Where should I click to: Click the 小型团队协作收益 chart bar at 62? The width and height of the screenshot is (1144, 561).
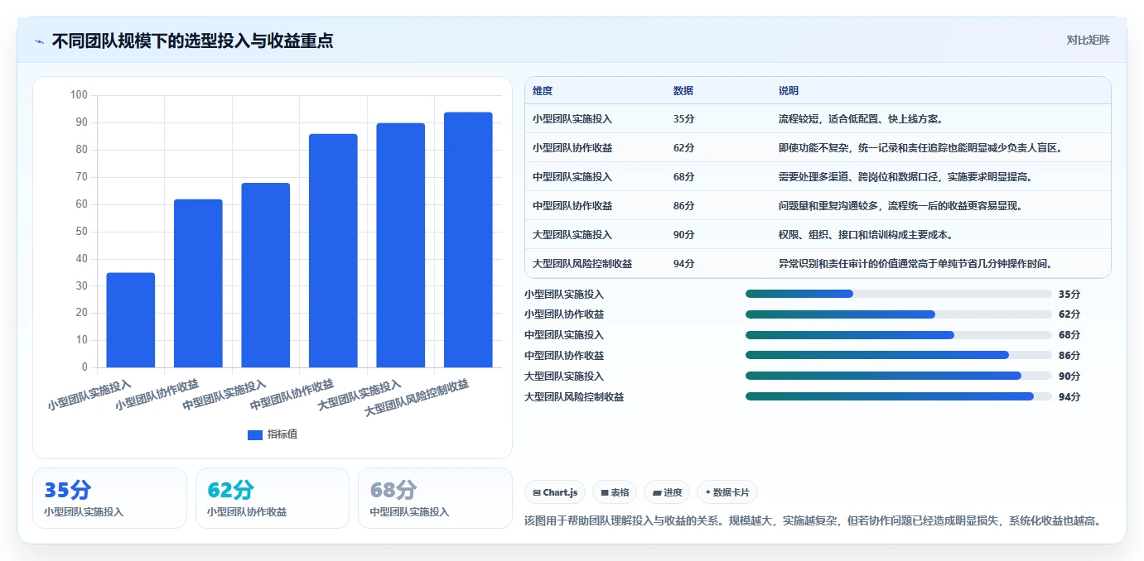pos(198,283)
